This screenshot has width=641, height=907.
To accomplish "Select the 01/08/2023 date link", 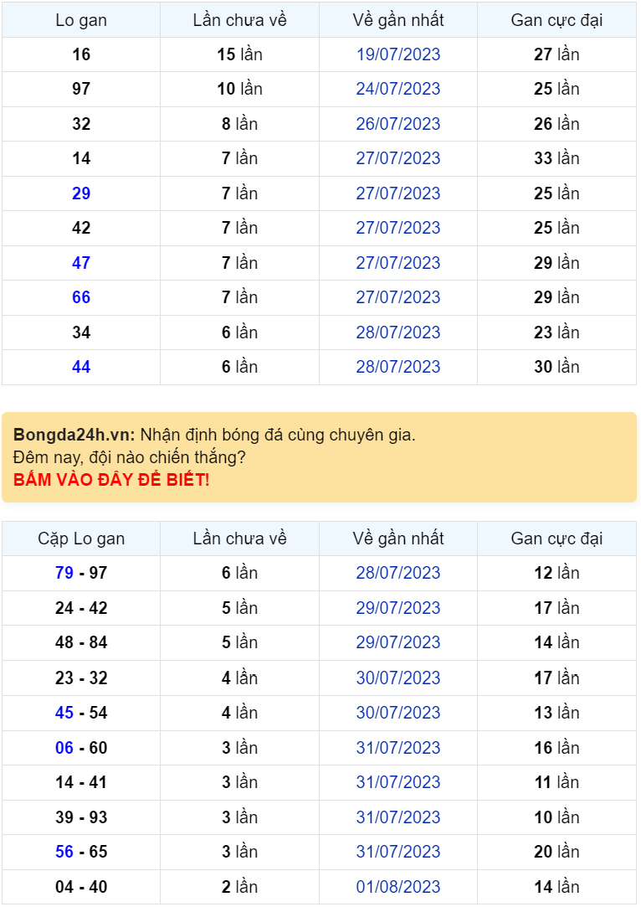I will (x=398, y=887).
